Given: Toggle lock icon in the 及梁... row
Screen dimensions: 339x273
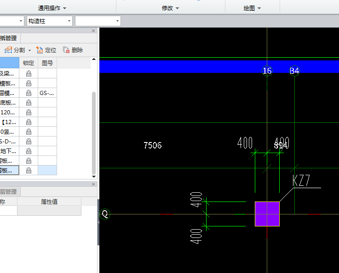Looking at the screenshot, I should 29,74.
